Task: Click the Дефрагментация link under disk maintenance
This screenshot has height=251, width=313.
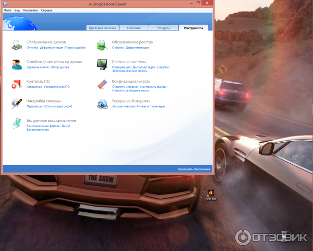Action: (52, 48)
